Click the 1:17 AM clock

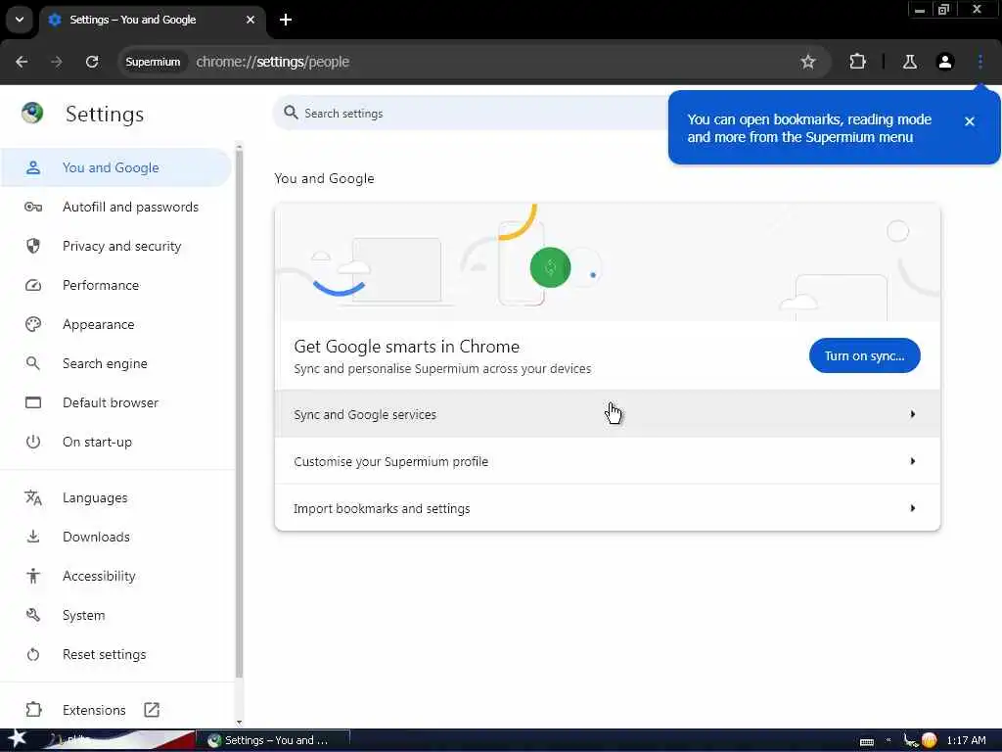[966, 740]
